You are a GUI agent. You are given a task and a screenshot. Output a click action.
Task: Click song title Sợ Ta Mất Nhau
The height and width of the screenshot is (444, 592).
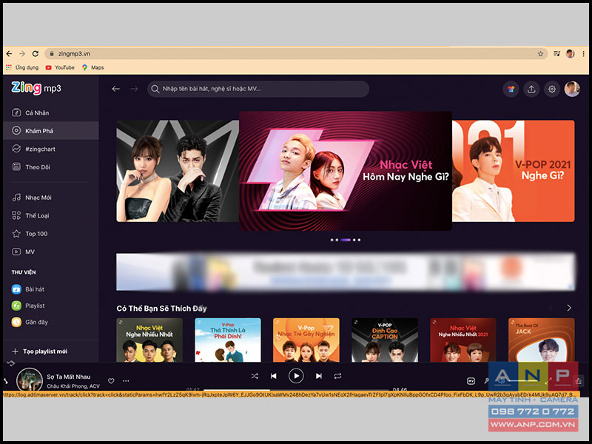pyautogui.click(x=69, y=377)
